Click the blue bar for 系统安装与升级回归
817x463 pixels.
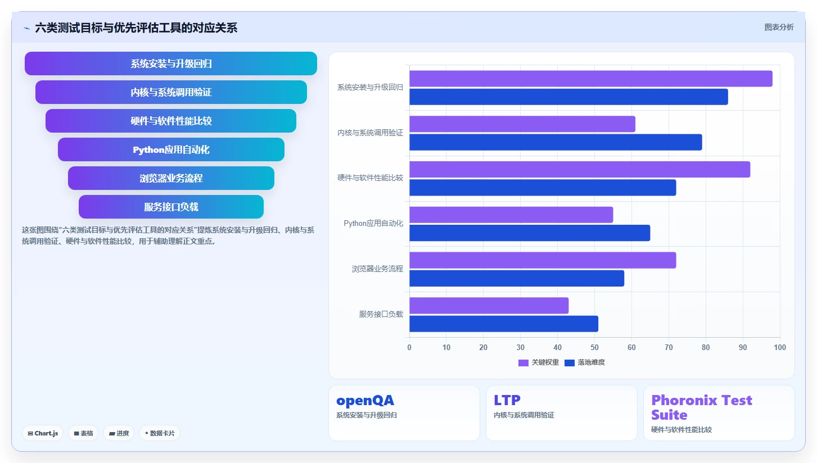568,97
